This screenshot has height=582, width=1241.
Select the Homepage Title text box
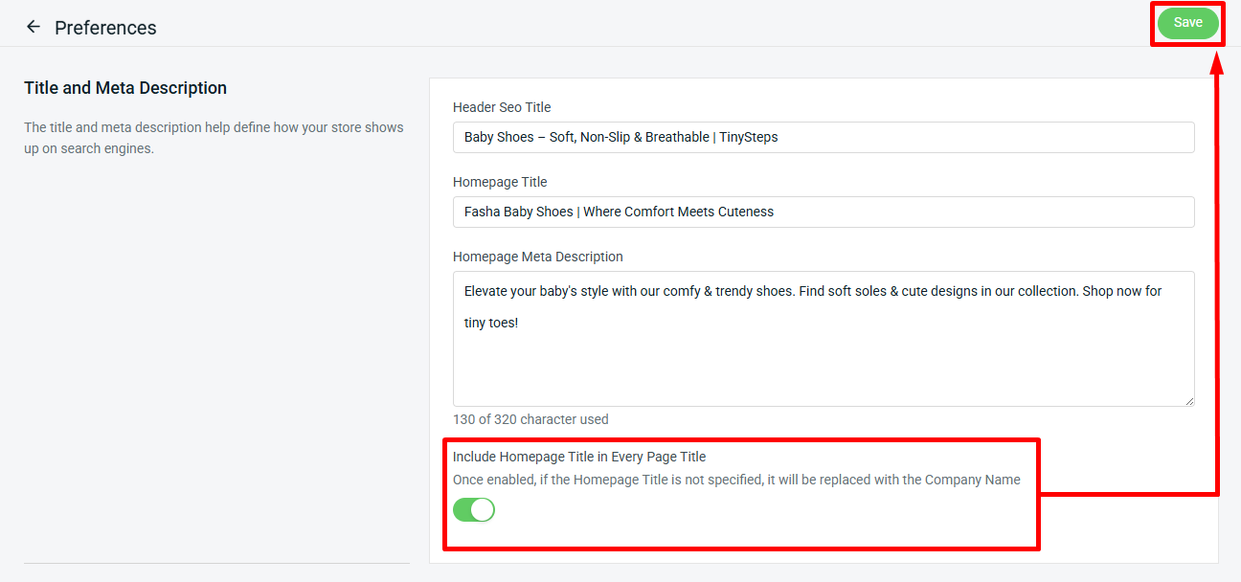click(x=824, y=212)
